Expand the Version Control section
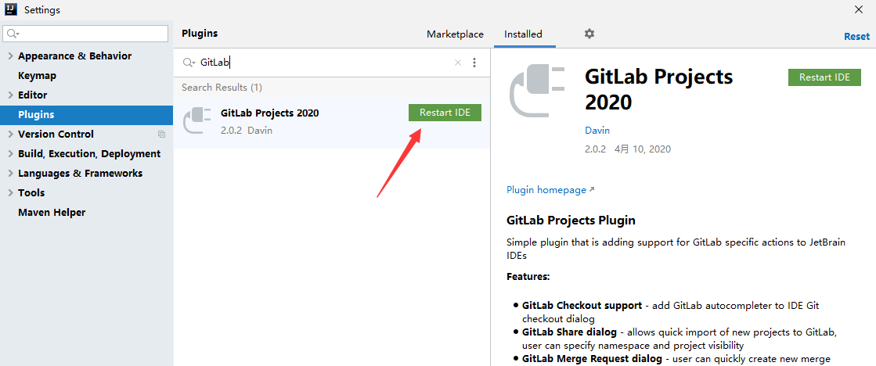Screen dimensions: 876x366 [11, 134]
